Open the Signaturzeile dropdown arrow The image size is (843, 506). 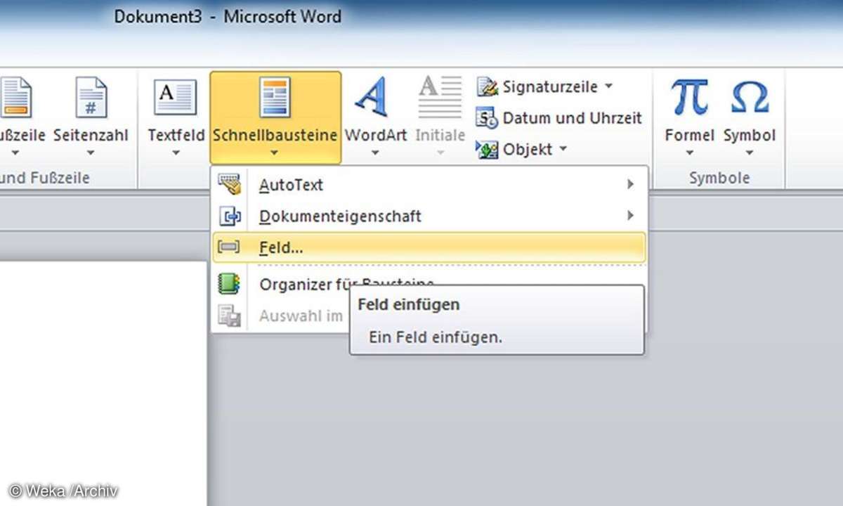(608, 87)
